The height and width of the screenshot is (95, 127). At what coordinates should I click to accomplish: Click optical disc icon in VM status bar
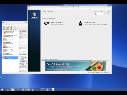coord(90,73)
